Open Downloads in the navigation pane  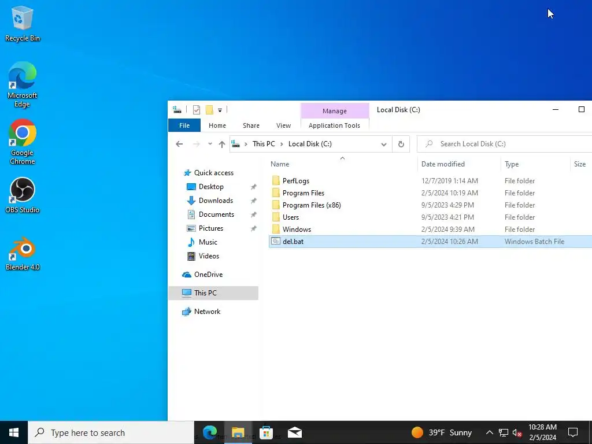tap(216, 201)
